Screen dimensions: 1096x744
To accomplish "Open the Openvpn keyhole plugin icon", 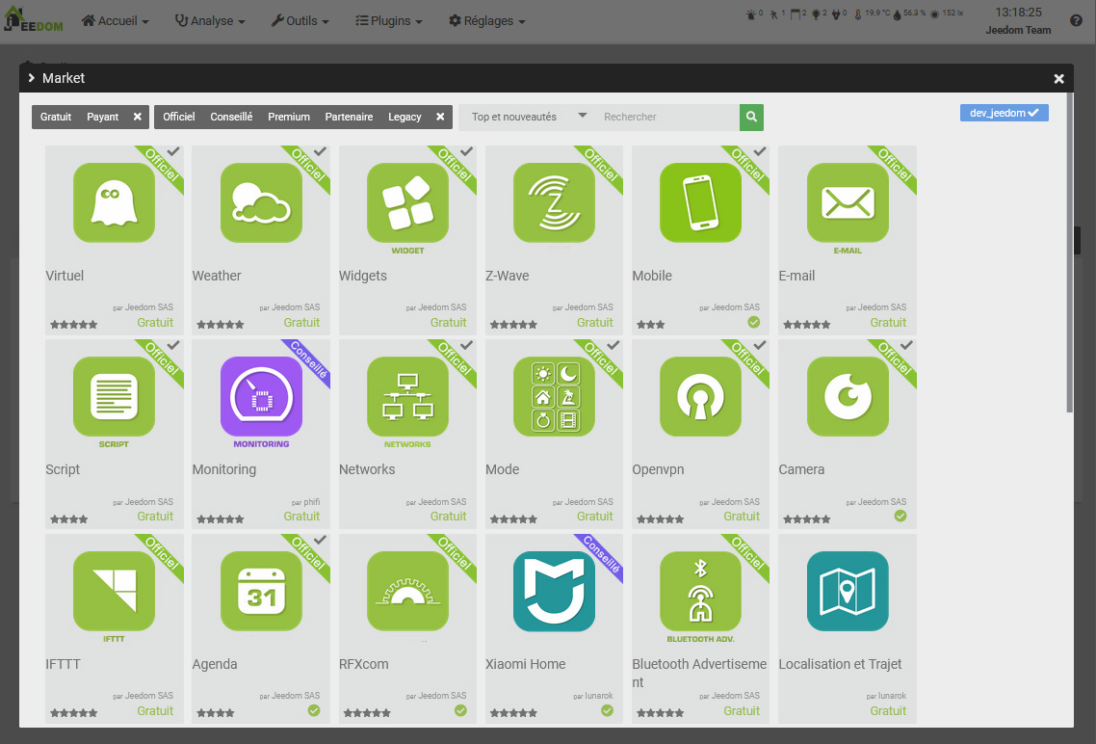I will click(700, 396).
